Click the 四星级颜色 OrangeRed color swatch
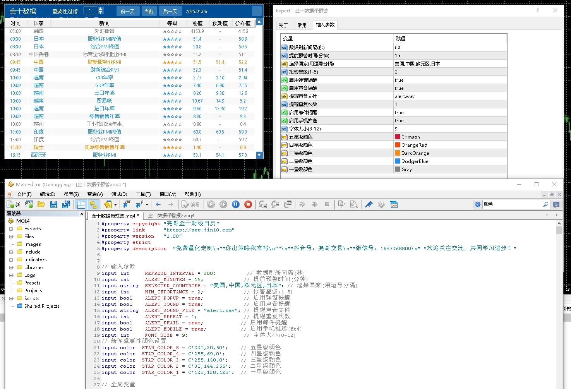The height and width of the screenshot is (389, 571). 397,145
